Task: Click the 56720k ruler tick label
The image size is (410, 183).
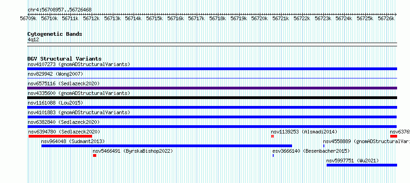Action: coord(260,18)
